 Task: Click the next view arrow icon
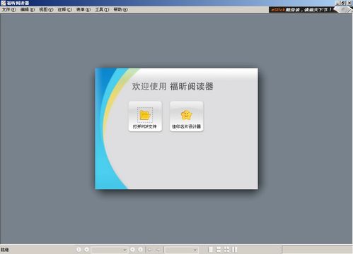point(158,250)
